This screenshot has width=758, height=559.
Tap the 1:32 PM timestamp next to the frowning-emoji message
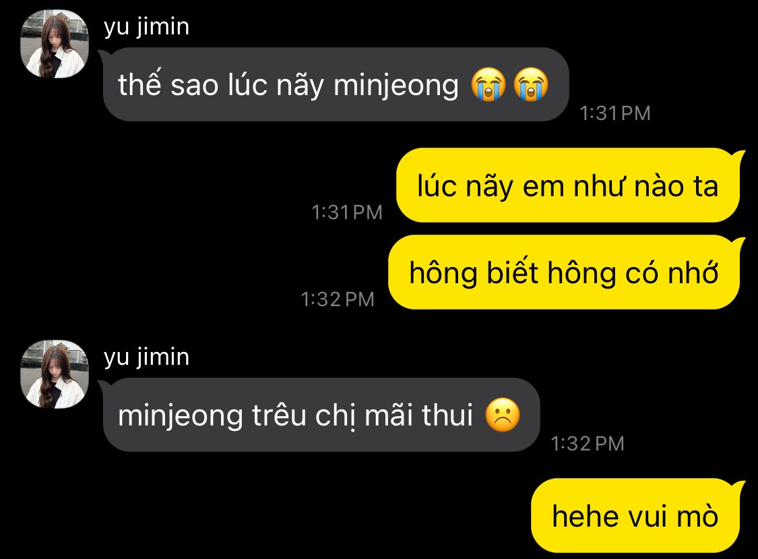point(588,444)
